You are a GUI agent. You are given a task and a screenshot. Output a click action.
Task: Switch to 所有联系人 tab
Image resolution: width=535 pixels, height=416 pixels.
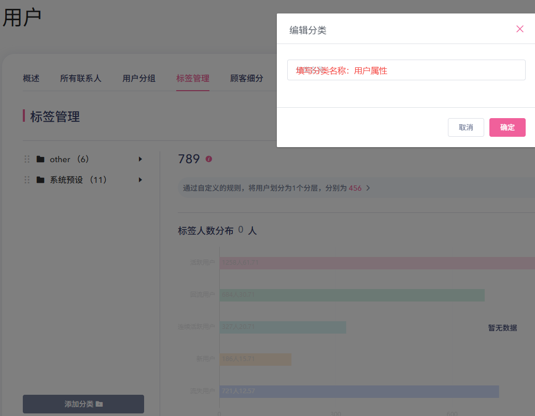pyautogui.click(x=80, y=78)
